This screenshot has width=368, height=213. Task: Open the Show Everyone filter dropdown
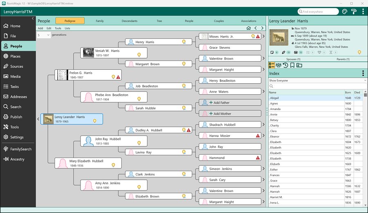click(318, 80)
